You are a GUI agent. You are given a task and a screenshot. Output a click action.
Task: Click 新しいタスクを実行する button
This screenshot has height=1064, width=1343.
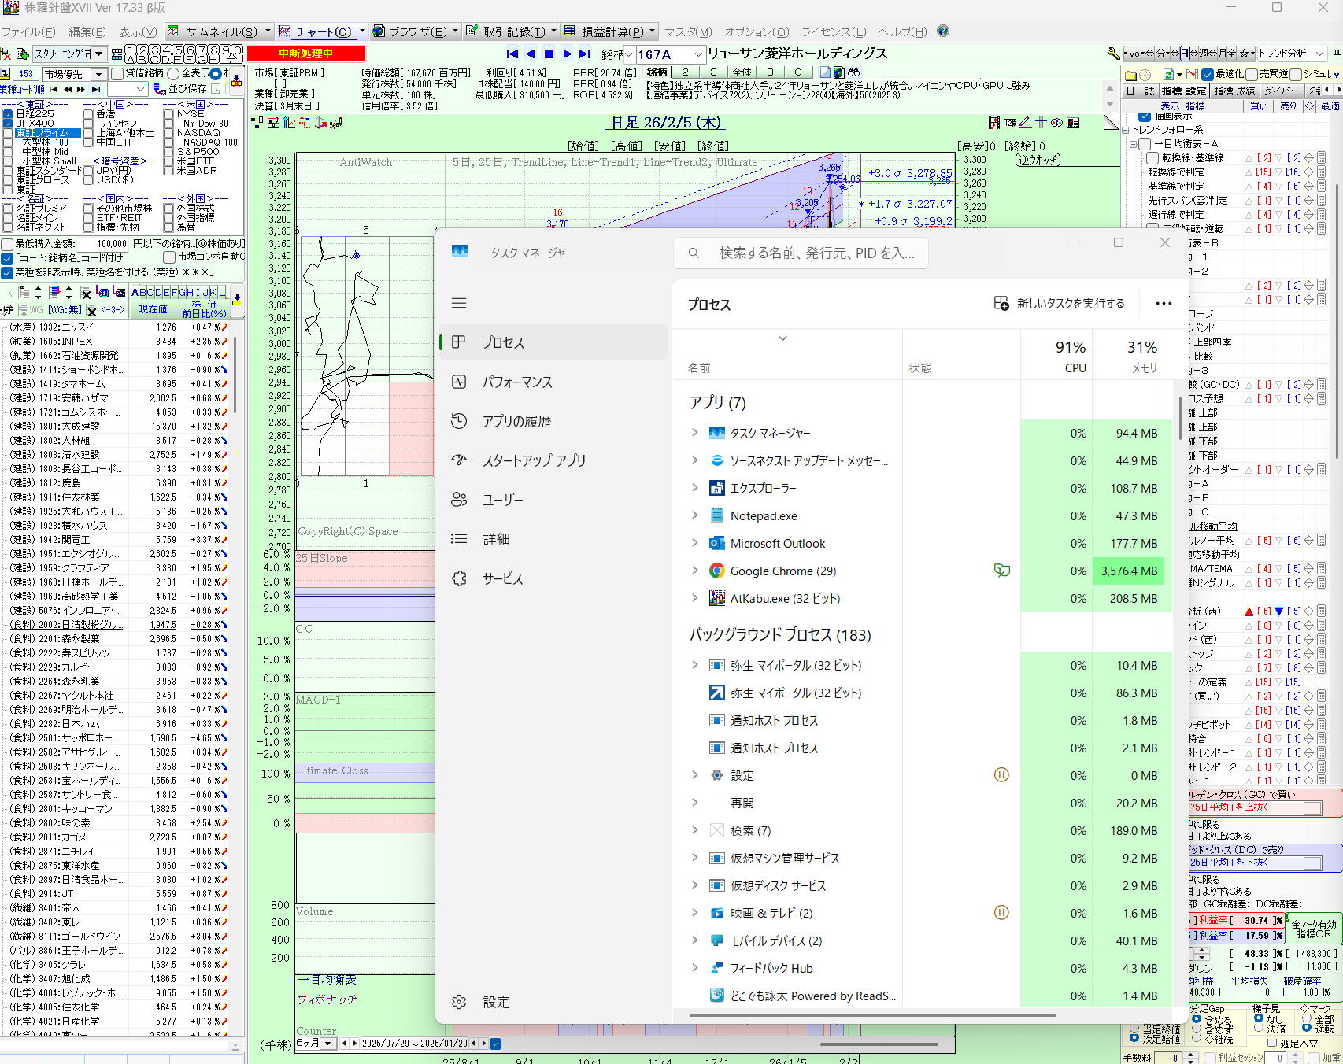click(x=1060, y=303)
